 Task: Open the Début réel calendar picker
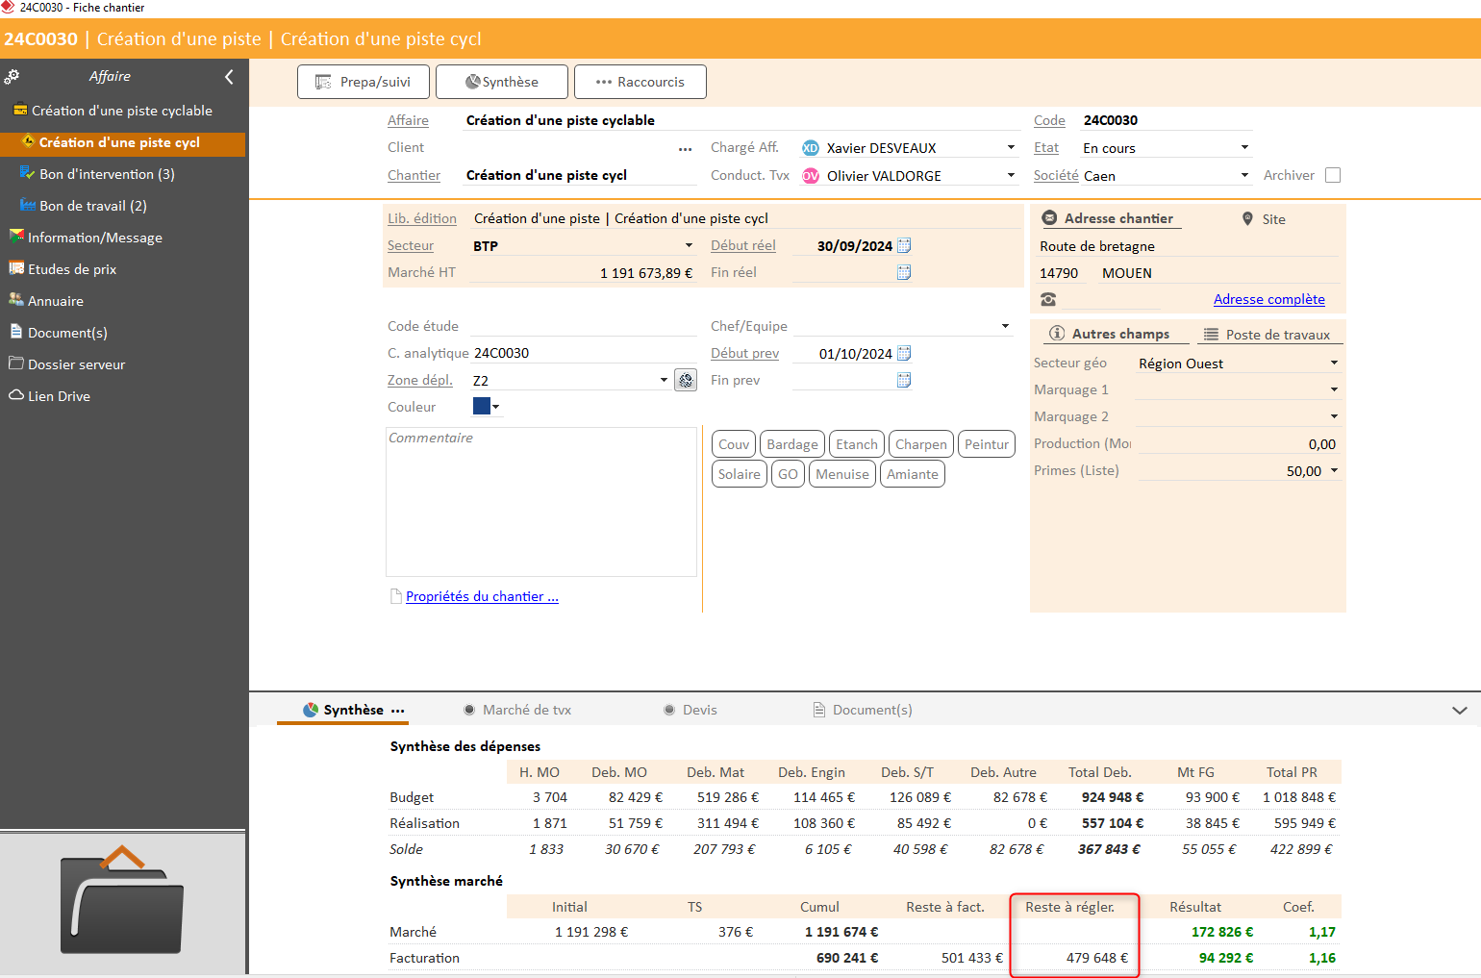(904, 245)
